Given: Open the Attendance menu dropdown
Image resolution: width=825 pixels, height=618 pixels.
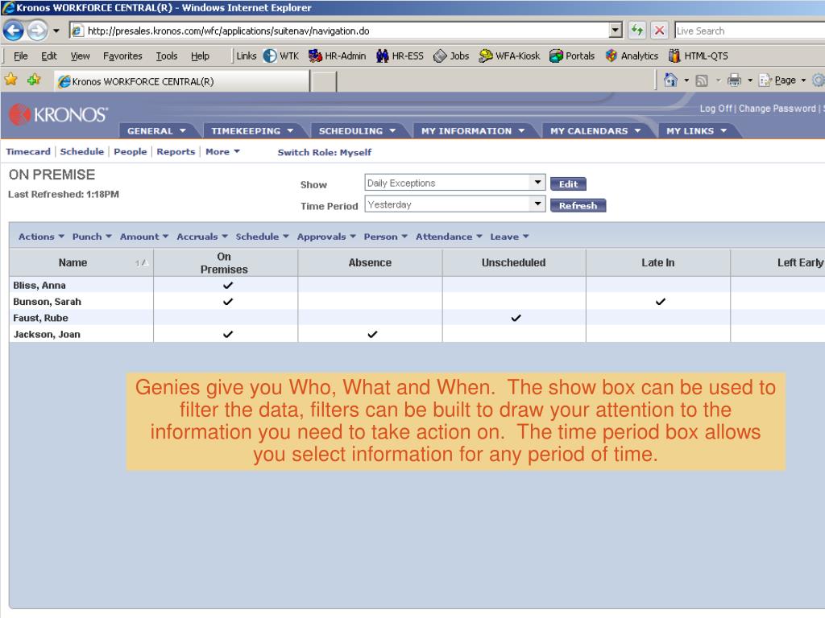Looking at the screenshot, I should coord(449,237).
